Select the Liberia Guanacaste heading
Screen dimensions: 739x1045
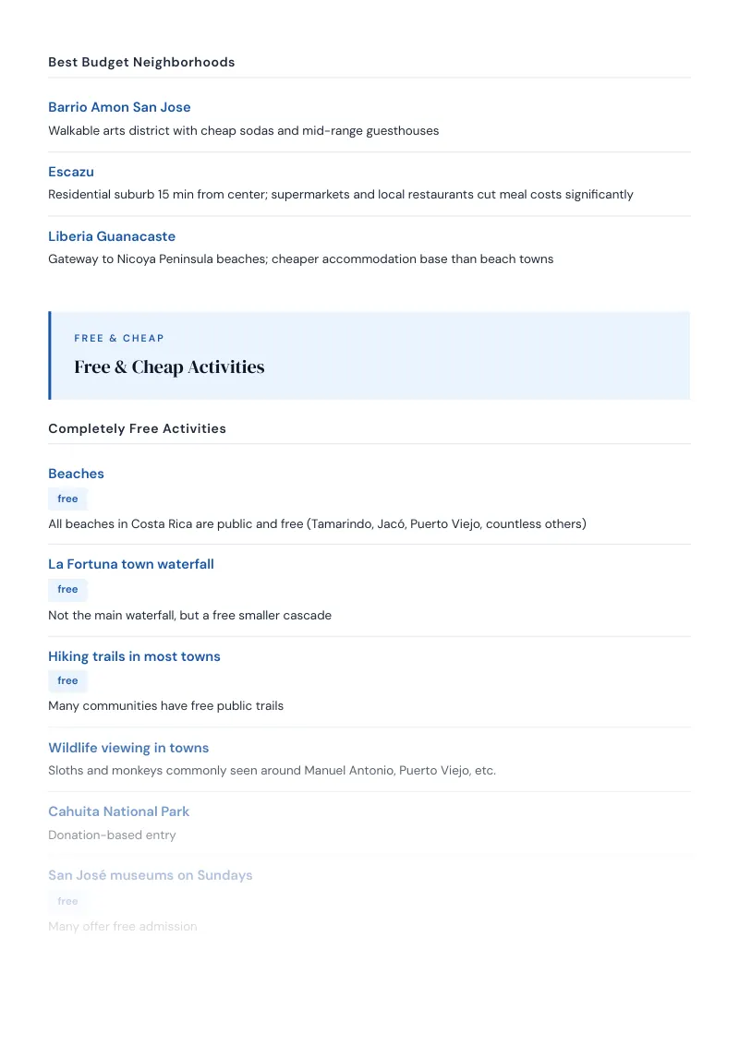[112, 236]
